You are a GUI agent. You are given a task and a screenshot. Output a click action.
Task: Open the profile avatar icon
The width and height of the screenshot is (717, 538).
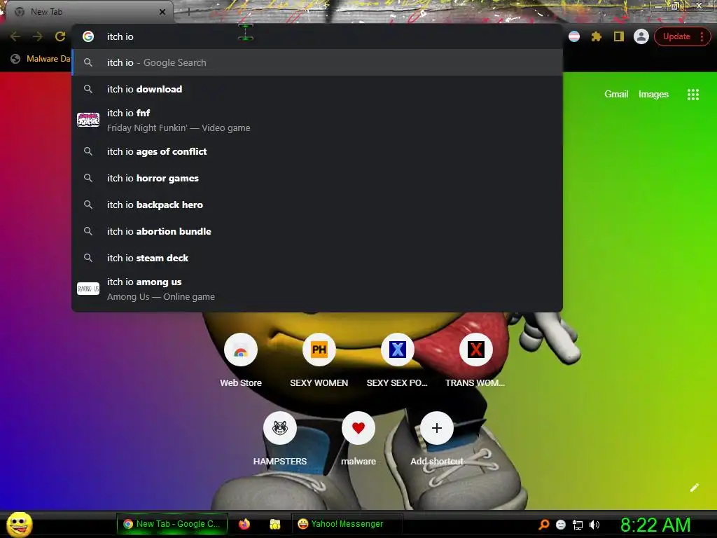(x=641, y=36)
